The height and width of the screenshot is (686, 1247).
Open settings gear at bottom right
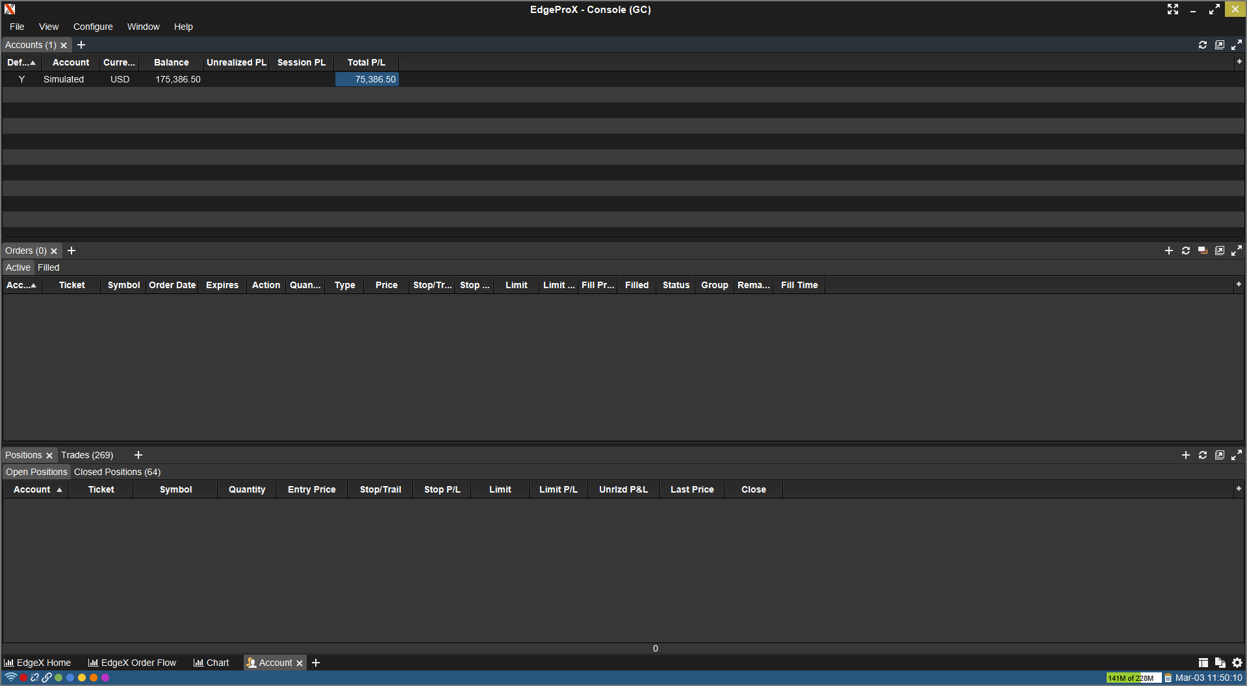click(x=1237, y=663)
